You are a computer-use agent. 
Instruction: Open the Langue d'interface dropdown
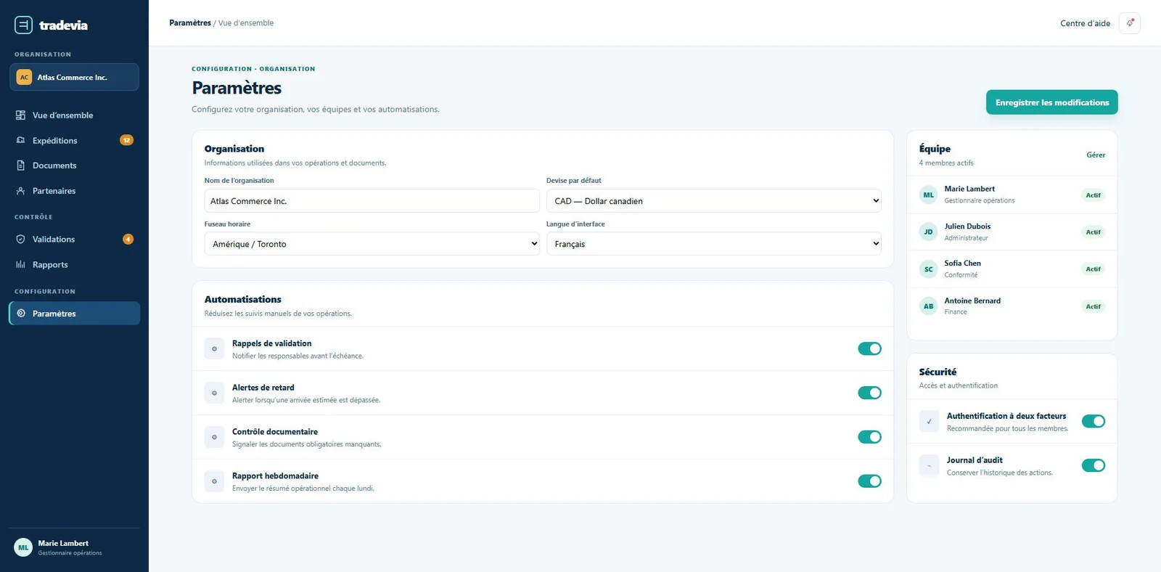pos(714,244)
